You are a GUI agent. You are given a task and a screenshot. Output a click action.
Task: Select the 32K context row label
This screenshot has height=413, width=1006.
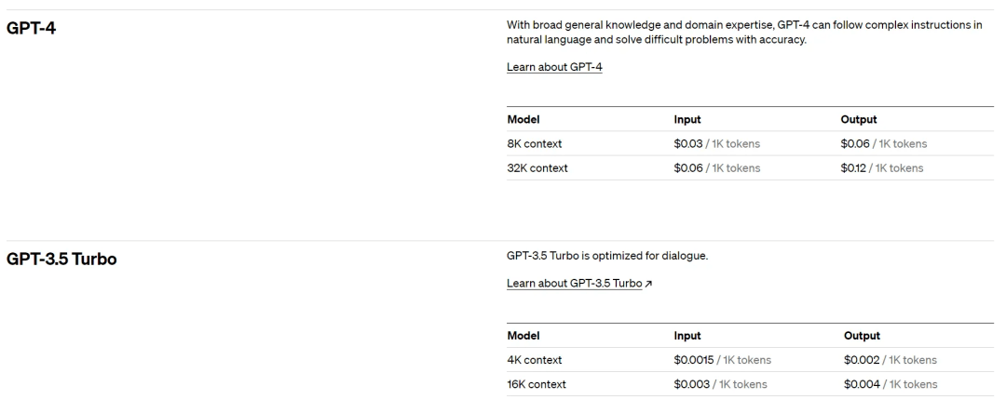tap(537, 168)
